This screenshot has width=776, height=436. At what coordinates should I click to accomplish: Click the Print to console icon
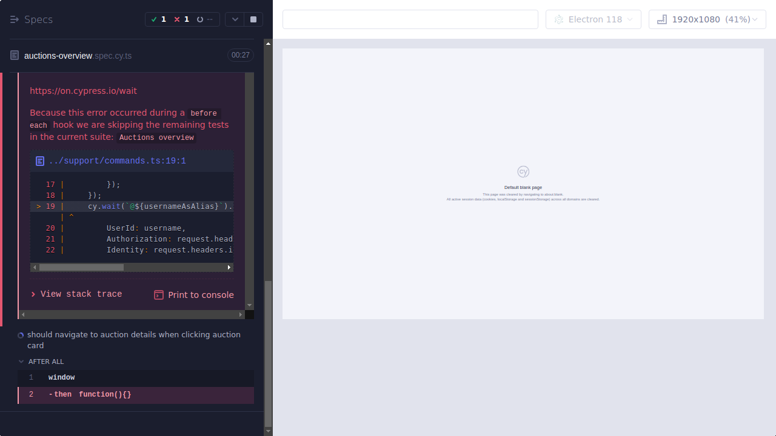click(159, 294)
